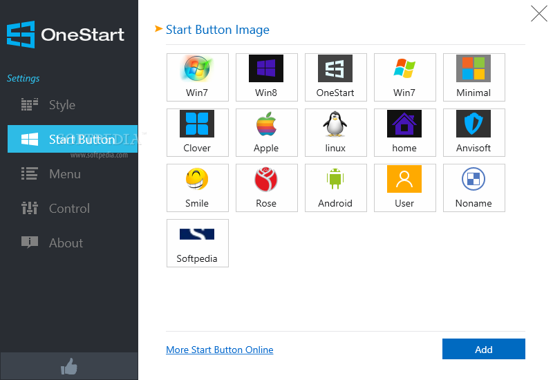The width and height of the screenshot is (553, 380).
Task: Select the Win7 orb start button image
Action: tap(198, 77)
